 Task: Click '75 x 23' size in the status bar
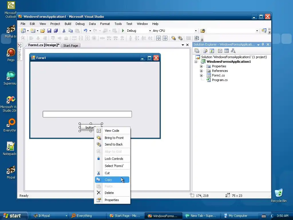pyautogui.click(x=237, y=196)
